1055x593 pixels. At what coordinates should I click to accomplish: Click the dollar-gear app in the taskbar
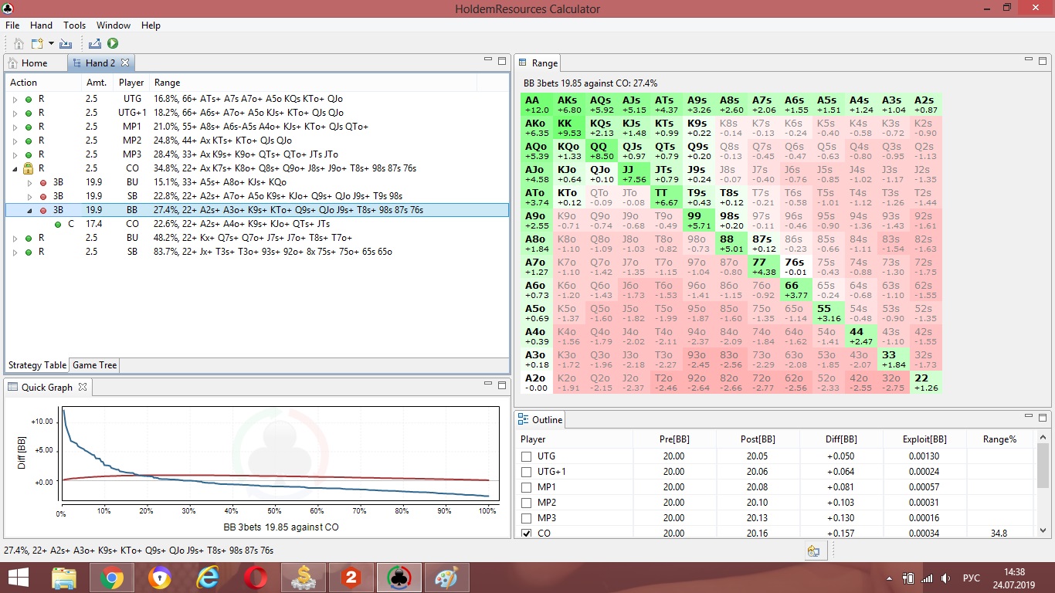(x=304, y=578)
